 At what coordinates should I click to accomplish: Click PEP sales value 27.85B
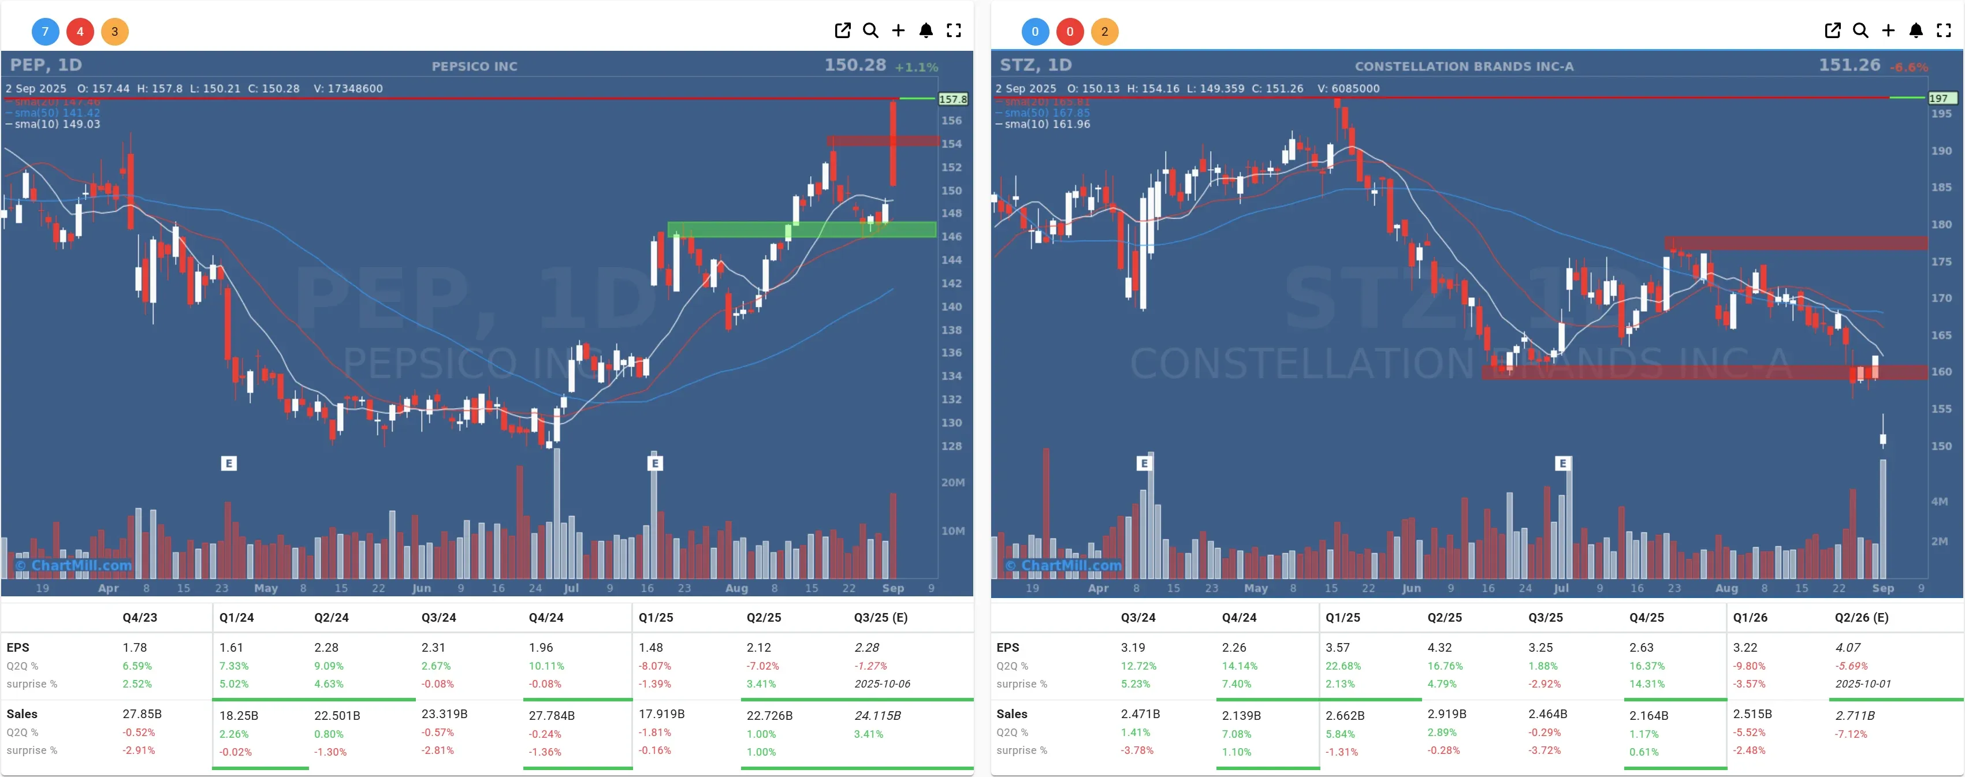pos(142,714)
